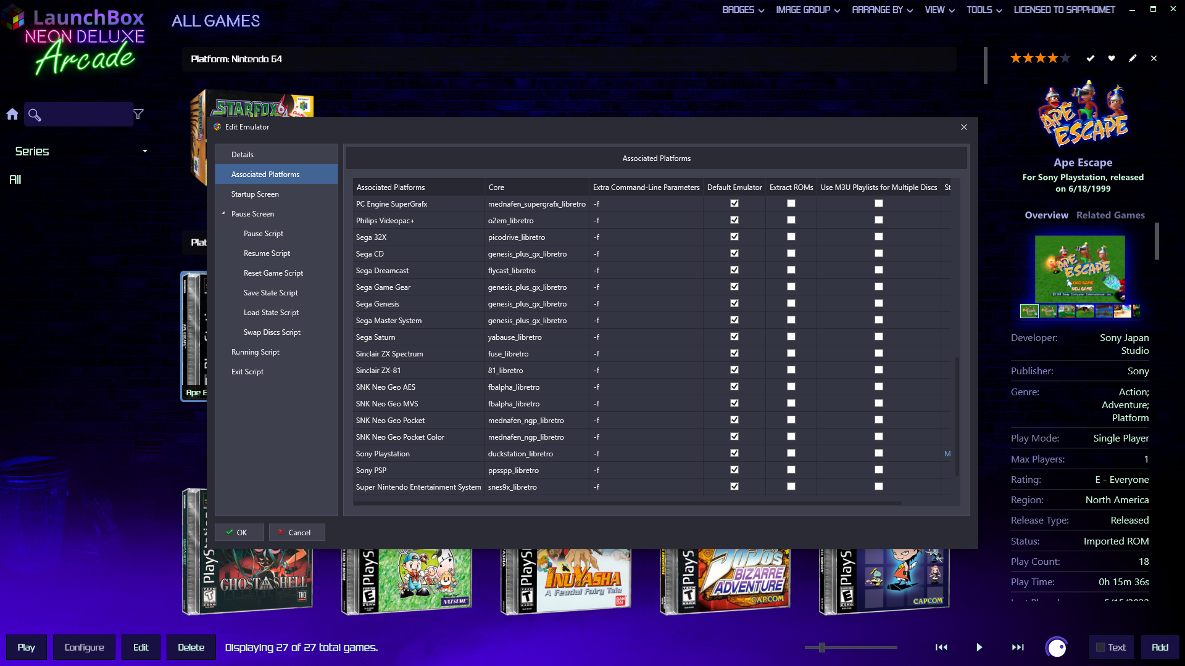Skip to previous track in music player
This screenshot has height=666, width=1185.
(941, 647)
